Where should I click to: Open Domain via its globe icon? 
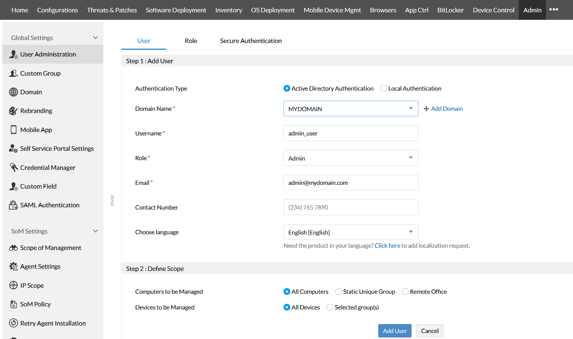(x=13, y=92)
